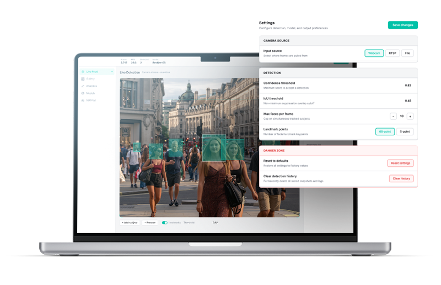Viewport: 441px width, 285px height.
Task: Click the Clear history button
Action: (x=401, y=179)
